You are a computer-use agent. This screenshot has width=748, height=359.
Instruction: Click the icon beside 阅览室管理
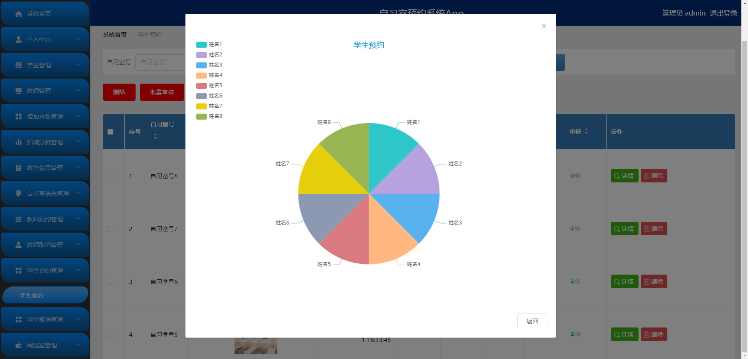coord(18,345)
